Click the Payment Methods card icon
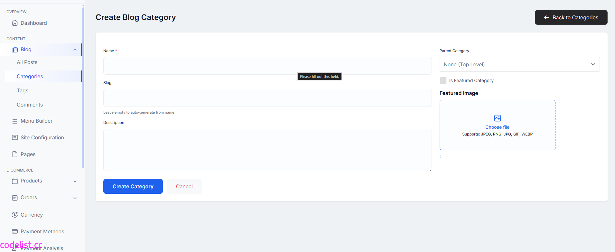This screenshot has width=615, height=252. 15,231
